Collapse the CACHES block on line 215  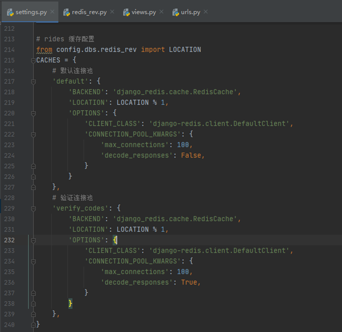[x=33, y=60]
